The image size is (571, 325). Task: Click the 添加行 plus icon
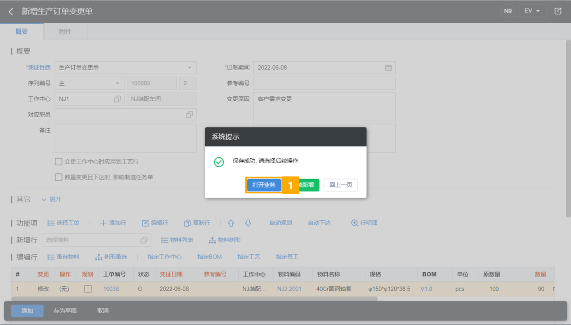pyautogui.click(x=103, y=223)
